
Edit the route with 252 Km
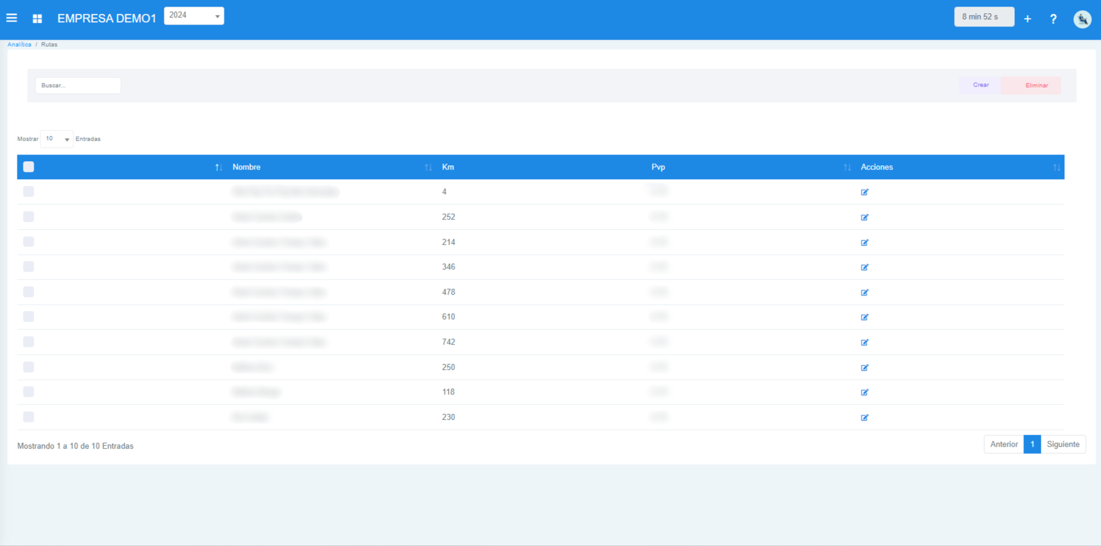[x=864, y=217]
